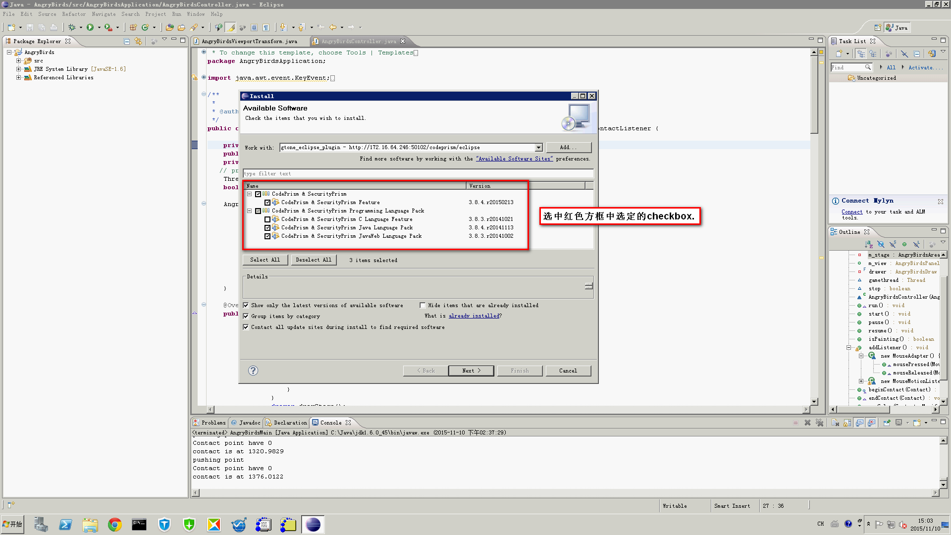Click the type filter text input field

point(418,173)
